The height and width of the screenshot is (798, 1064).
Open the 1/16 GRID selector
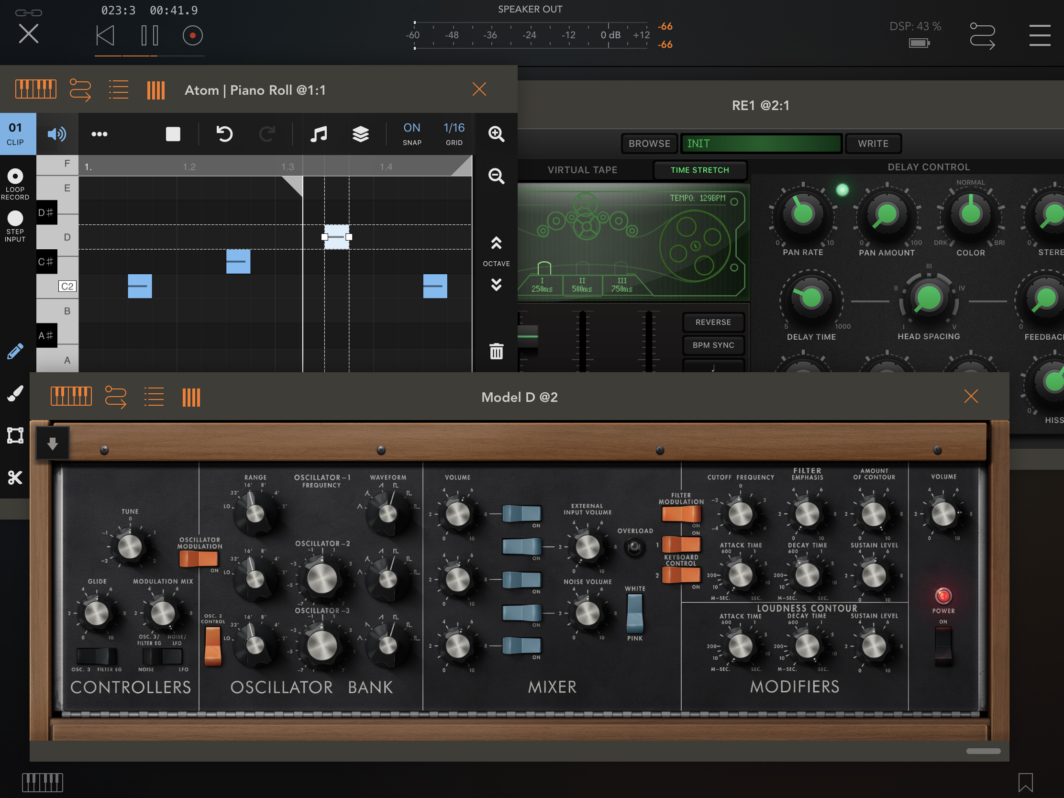point(454,134)
